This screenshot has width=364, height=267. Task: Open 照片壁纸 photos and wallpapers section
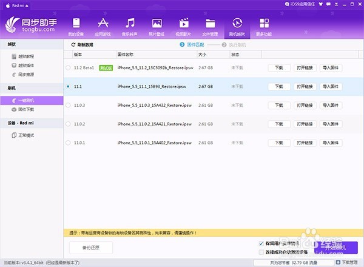click(157, 27)
